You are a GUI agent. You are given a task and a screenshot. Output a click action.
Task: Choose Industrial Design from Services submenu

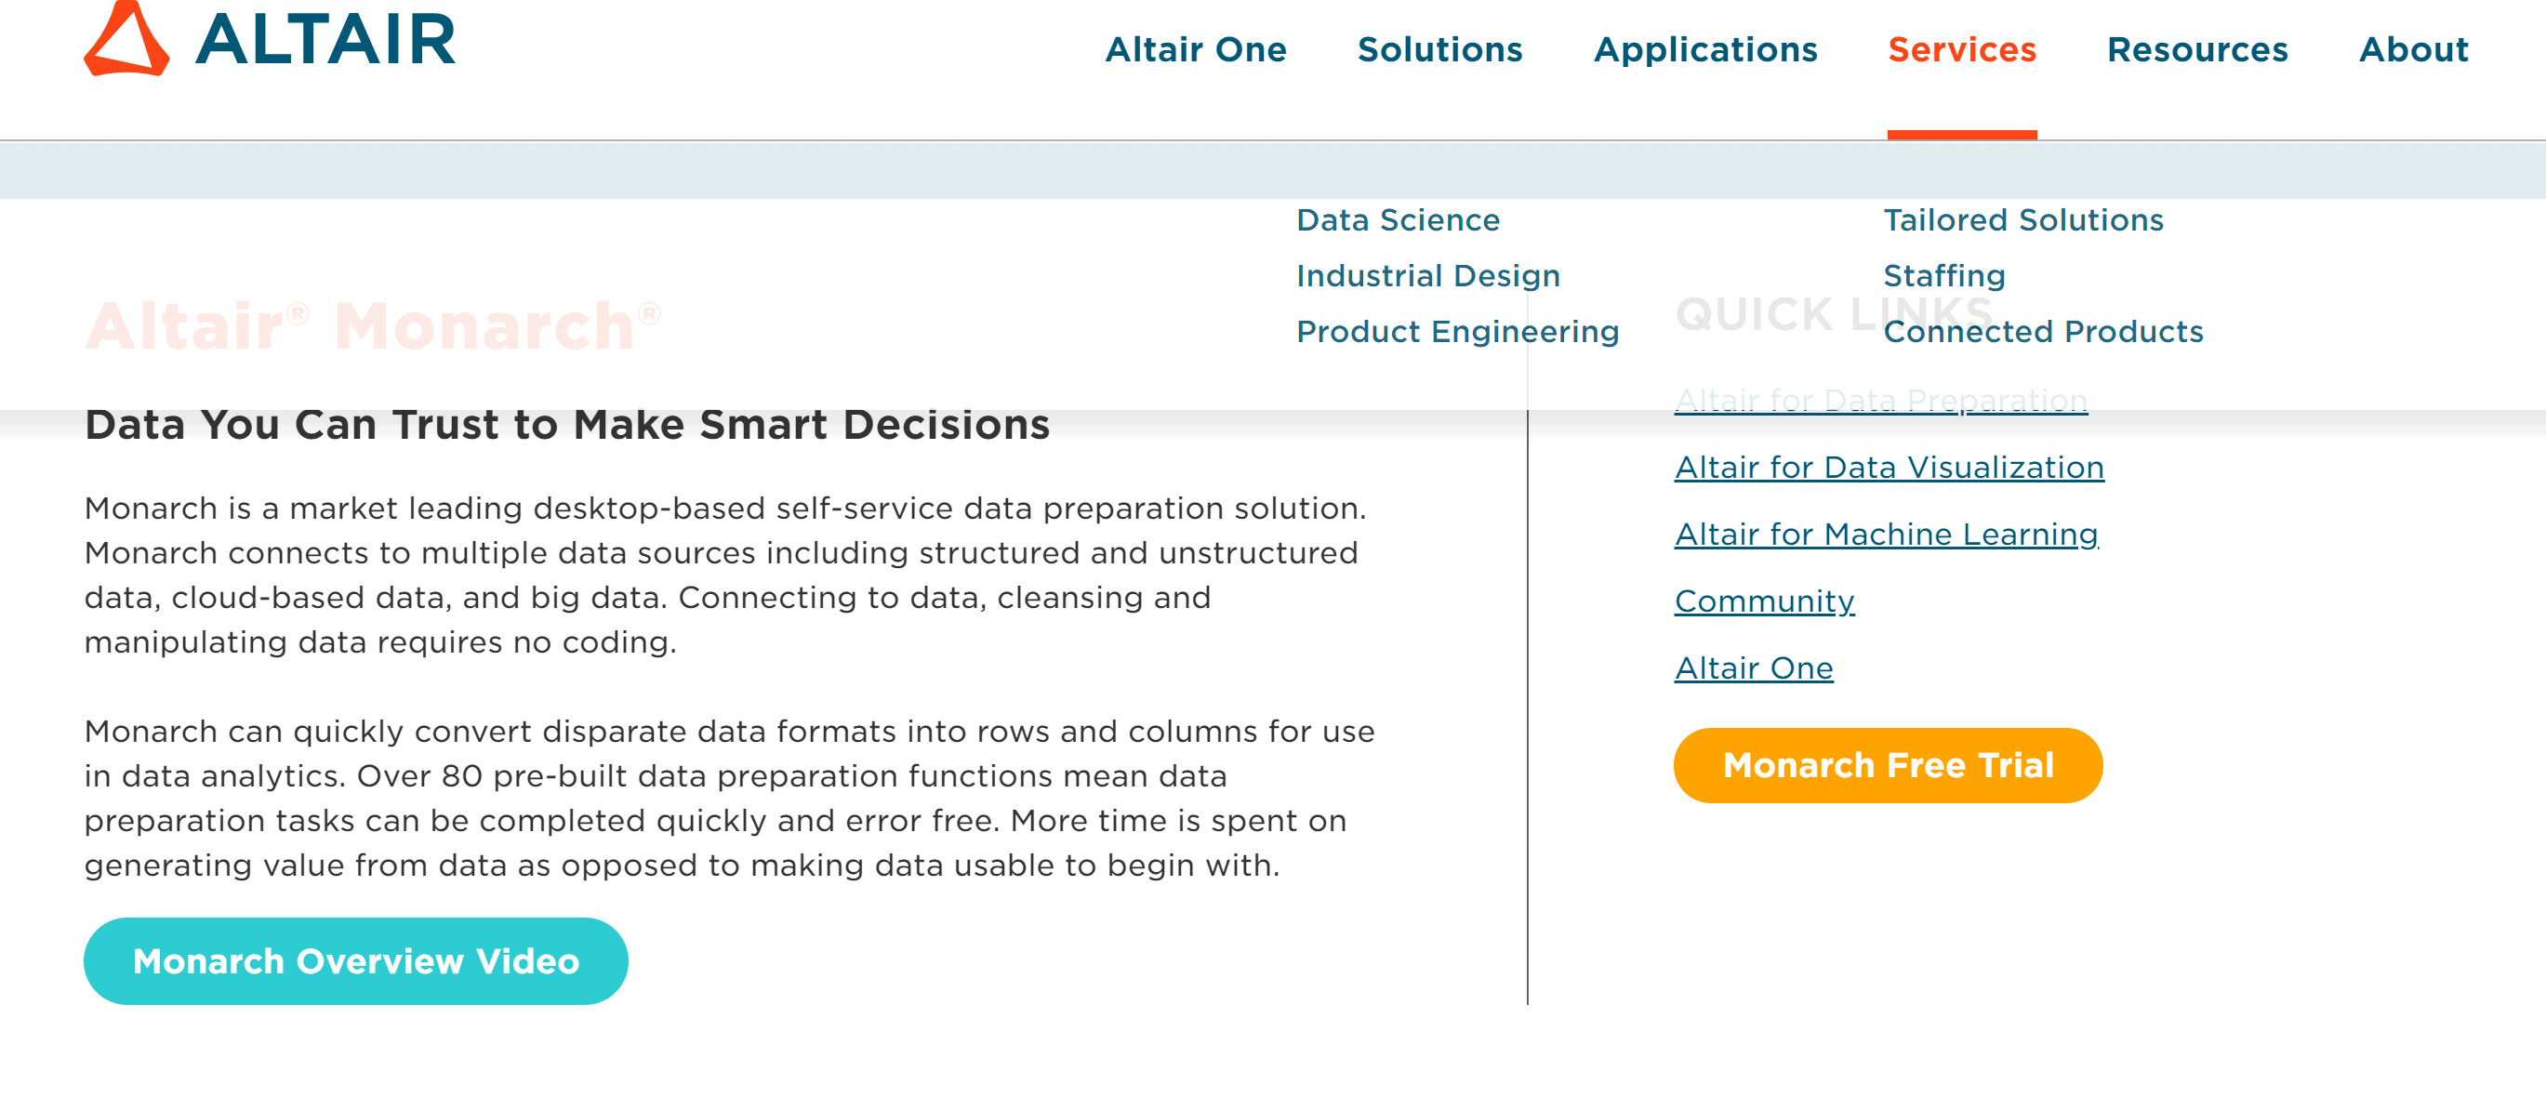point(1427,276)
